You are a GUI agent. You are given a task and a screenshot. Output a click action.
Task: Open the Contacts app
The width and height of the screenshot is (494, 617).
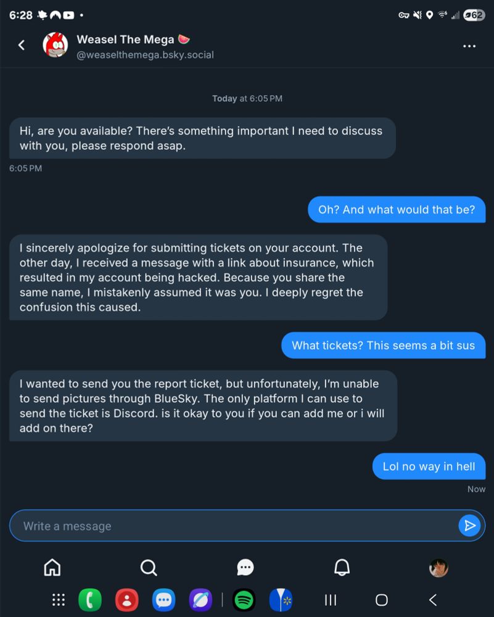coord(127,599)
